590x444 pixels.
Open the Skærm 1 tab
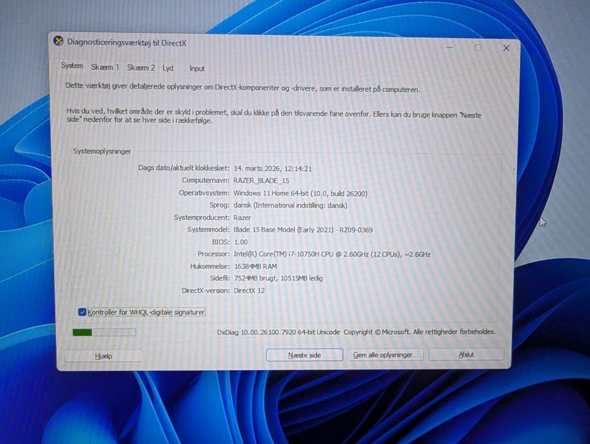(104, 68)
